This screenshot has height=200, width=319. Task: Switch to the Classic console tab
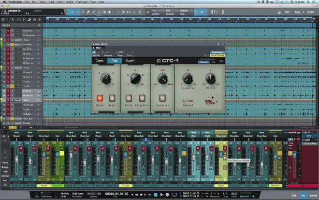100,61
